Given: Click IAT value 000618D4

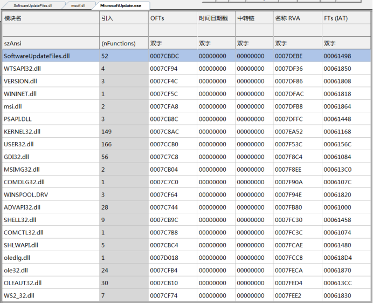Looking at the screenshot, I should 347,258.
